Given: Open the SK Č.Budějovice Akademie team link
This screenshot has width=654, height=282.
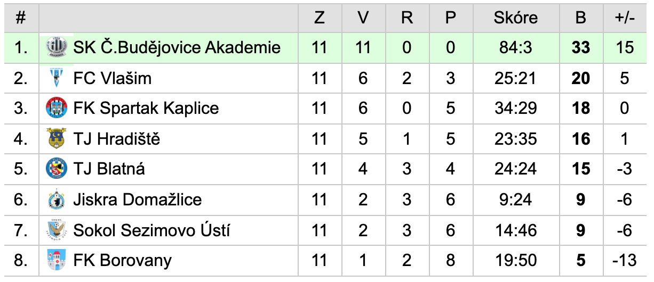Looking at the screenshot, I should 177,48.
